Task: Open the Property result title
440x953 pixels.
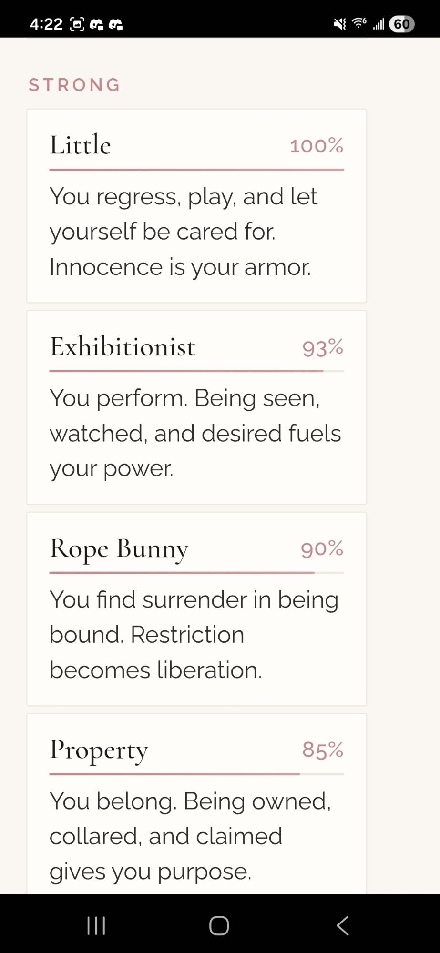Action: (99, 750)
